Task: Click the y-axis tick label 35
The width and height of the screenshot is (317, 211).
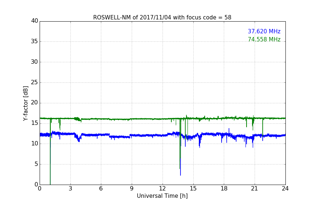Action: 34,41
